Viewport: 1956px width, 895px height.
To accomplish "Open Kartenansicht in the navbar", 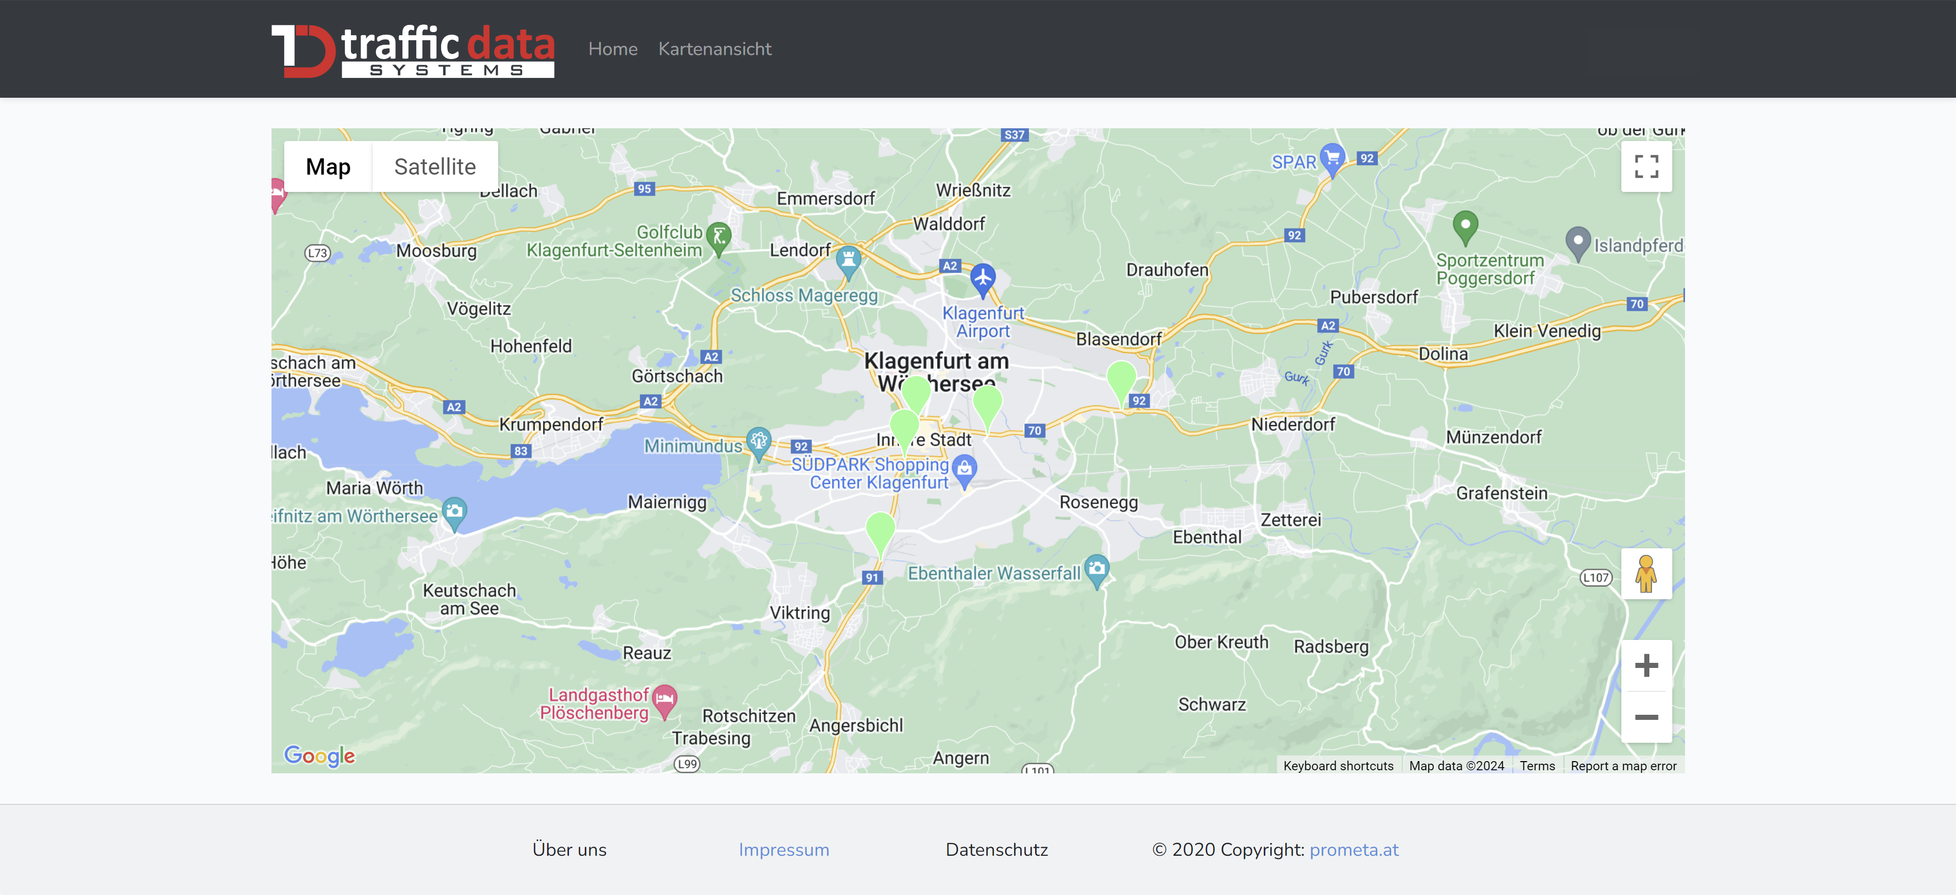I will (715, 48).
